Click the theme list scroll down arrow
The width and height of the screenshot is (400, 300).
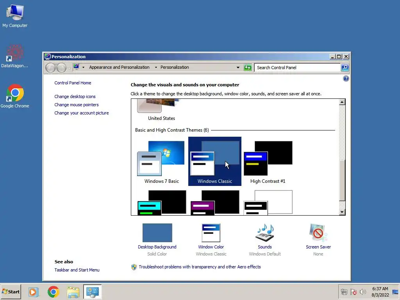(342, 212)
